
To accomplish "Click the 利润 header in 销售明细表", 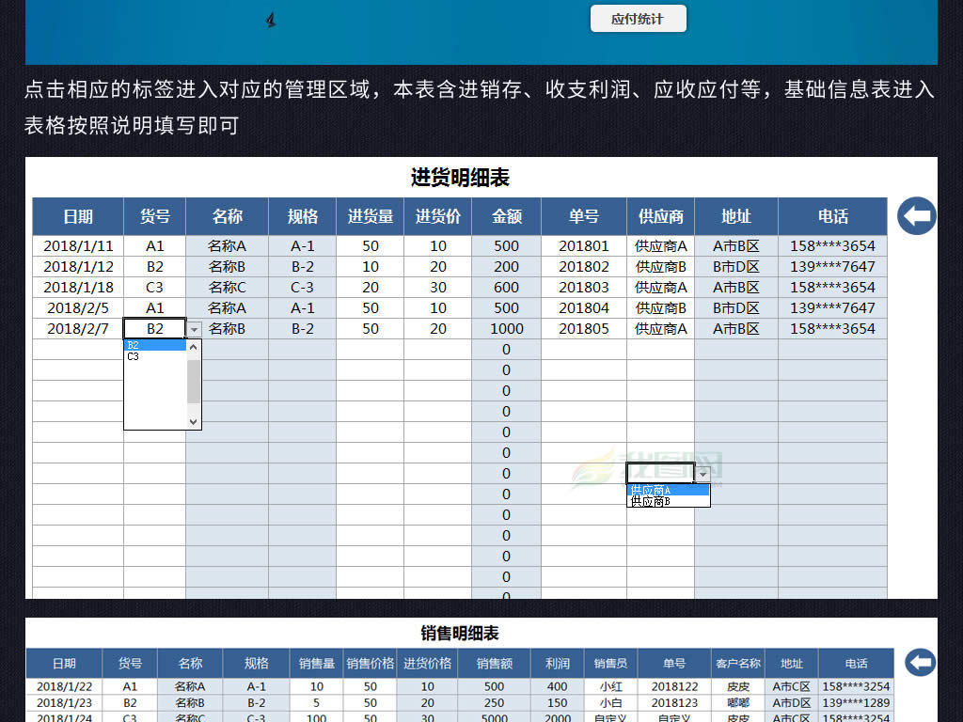I will [x=557, y=663].
